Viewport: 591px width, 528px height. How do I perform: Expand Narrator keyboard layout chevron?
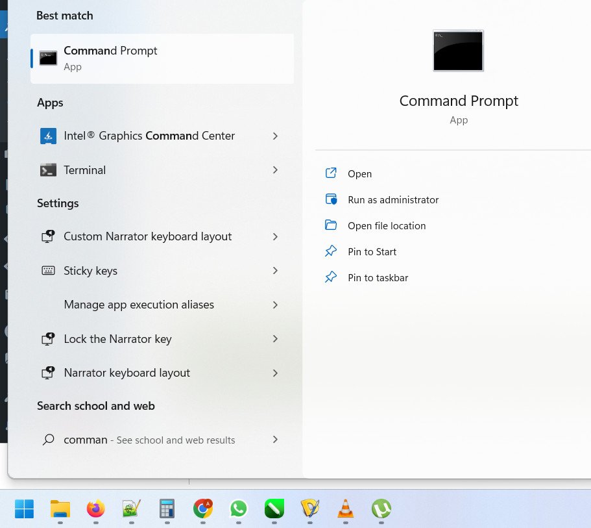tap(275, 373)
